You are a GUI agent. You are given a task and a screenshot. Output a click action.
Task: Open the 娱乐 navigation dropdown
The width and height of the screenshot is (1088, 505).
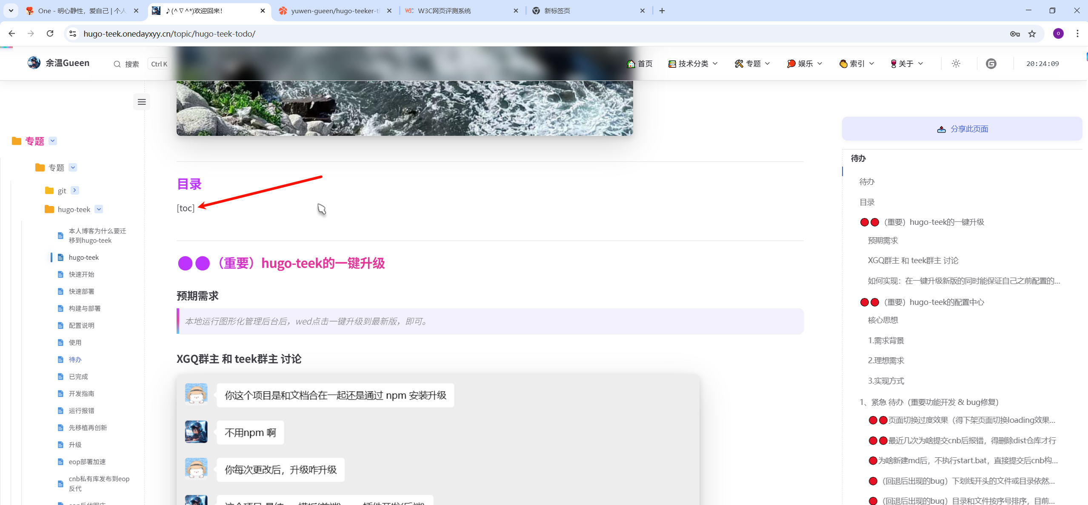[x=805, y=63]
